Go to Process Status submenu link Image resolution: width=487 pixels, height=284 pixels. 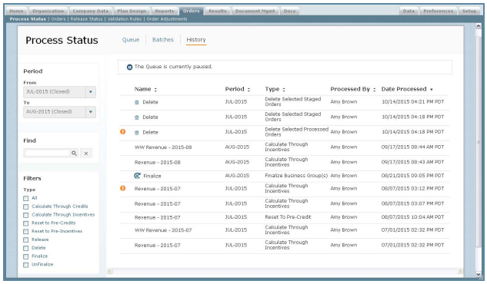coord(28,19)
